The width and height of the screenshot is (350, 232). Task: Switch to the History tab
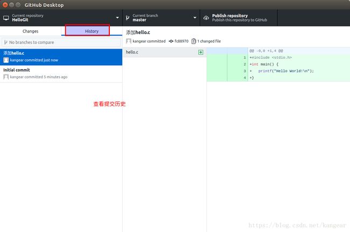point(92,31)
